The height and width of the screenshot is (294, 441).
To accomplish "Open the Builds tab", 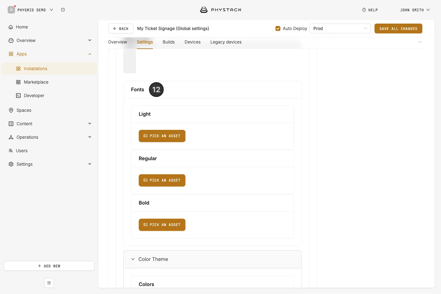I will pyautogui.click(x=169, y=42).
